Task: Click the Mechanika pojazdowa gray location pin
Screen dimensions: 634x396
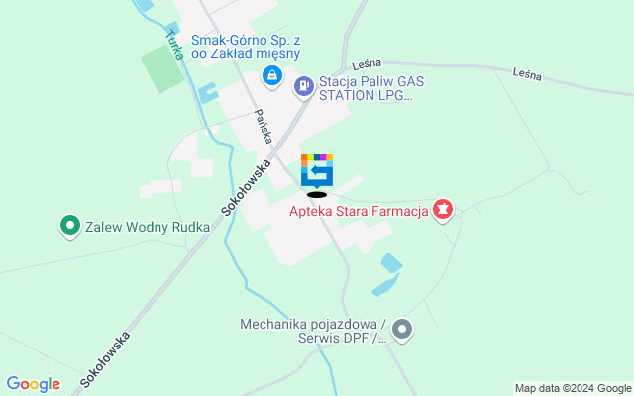Action: pos(402,330)
